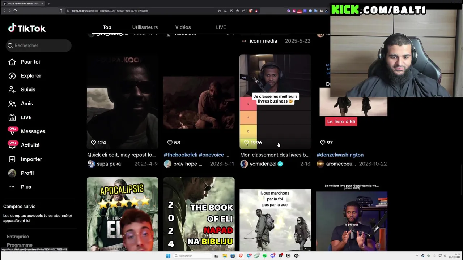
Task: Open the aromecoeu profile link
Action: (341, 164)
